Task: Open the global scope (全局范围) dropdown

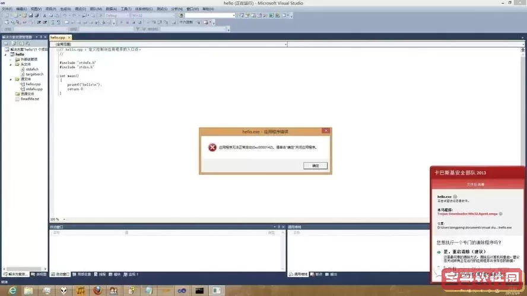Action: (169, 44)
